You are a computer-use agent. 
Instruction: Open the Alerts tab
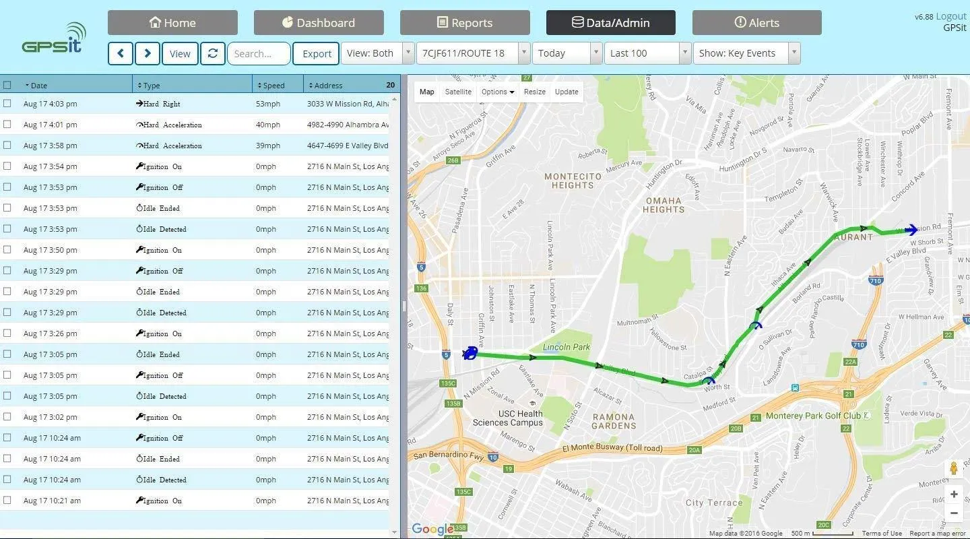(x=757, y=22)
